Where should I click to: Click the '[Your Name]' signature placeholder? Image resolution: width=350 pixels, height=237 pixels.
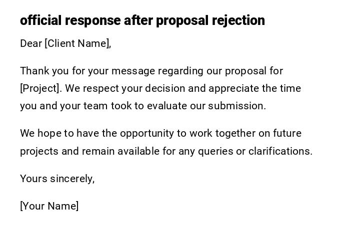pos(49,206)
